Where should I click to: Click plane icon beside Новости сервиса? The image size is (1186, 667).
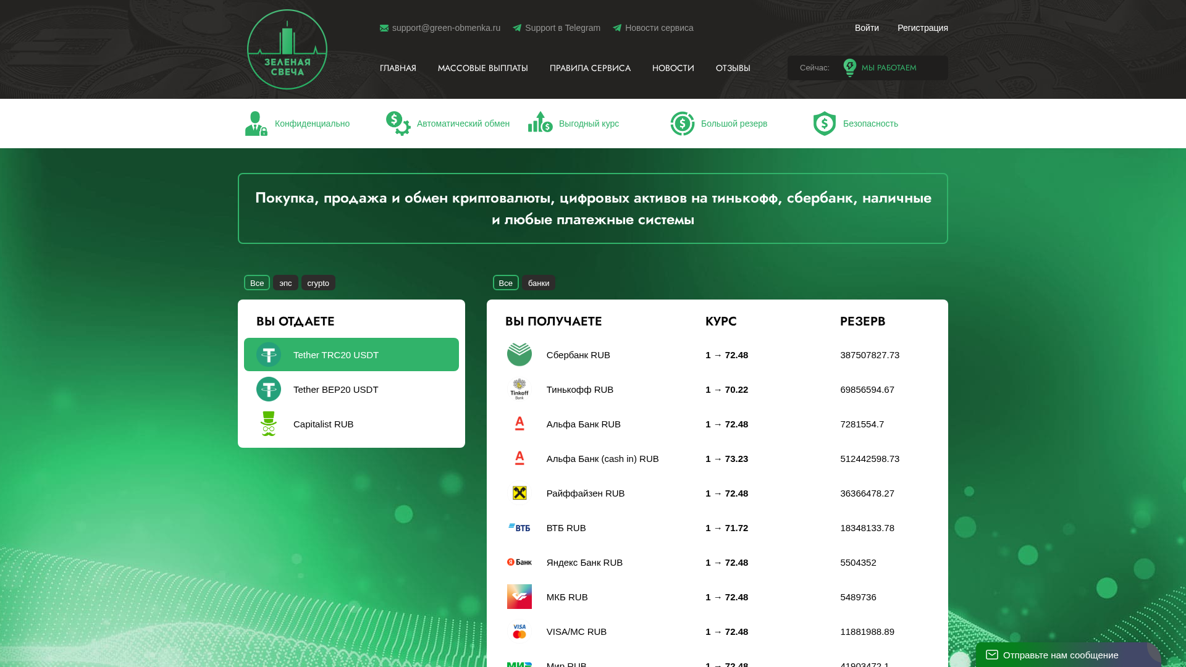pos(617,28)
